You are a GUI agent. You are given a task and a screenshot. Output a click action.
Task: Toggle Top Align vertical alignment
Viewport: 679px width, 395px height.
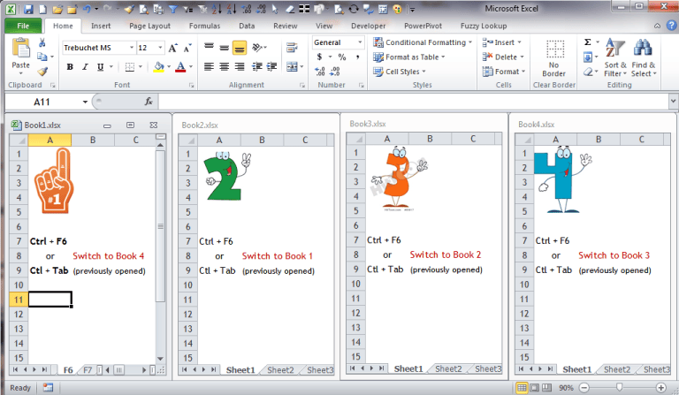[x=210, y=47]
